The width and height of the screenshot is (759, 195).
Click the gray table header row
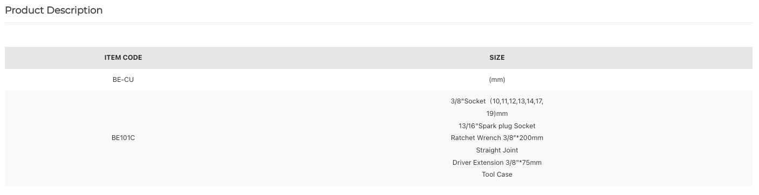[379, 58]
